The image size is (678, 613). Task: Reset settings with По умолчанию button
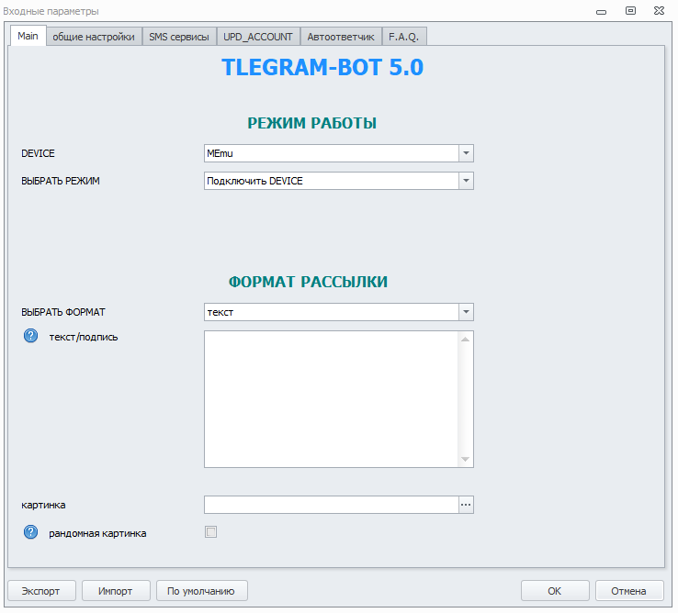(x=201, y=591)
